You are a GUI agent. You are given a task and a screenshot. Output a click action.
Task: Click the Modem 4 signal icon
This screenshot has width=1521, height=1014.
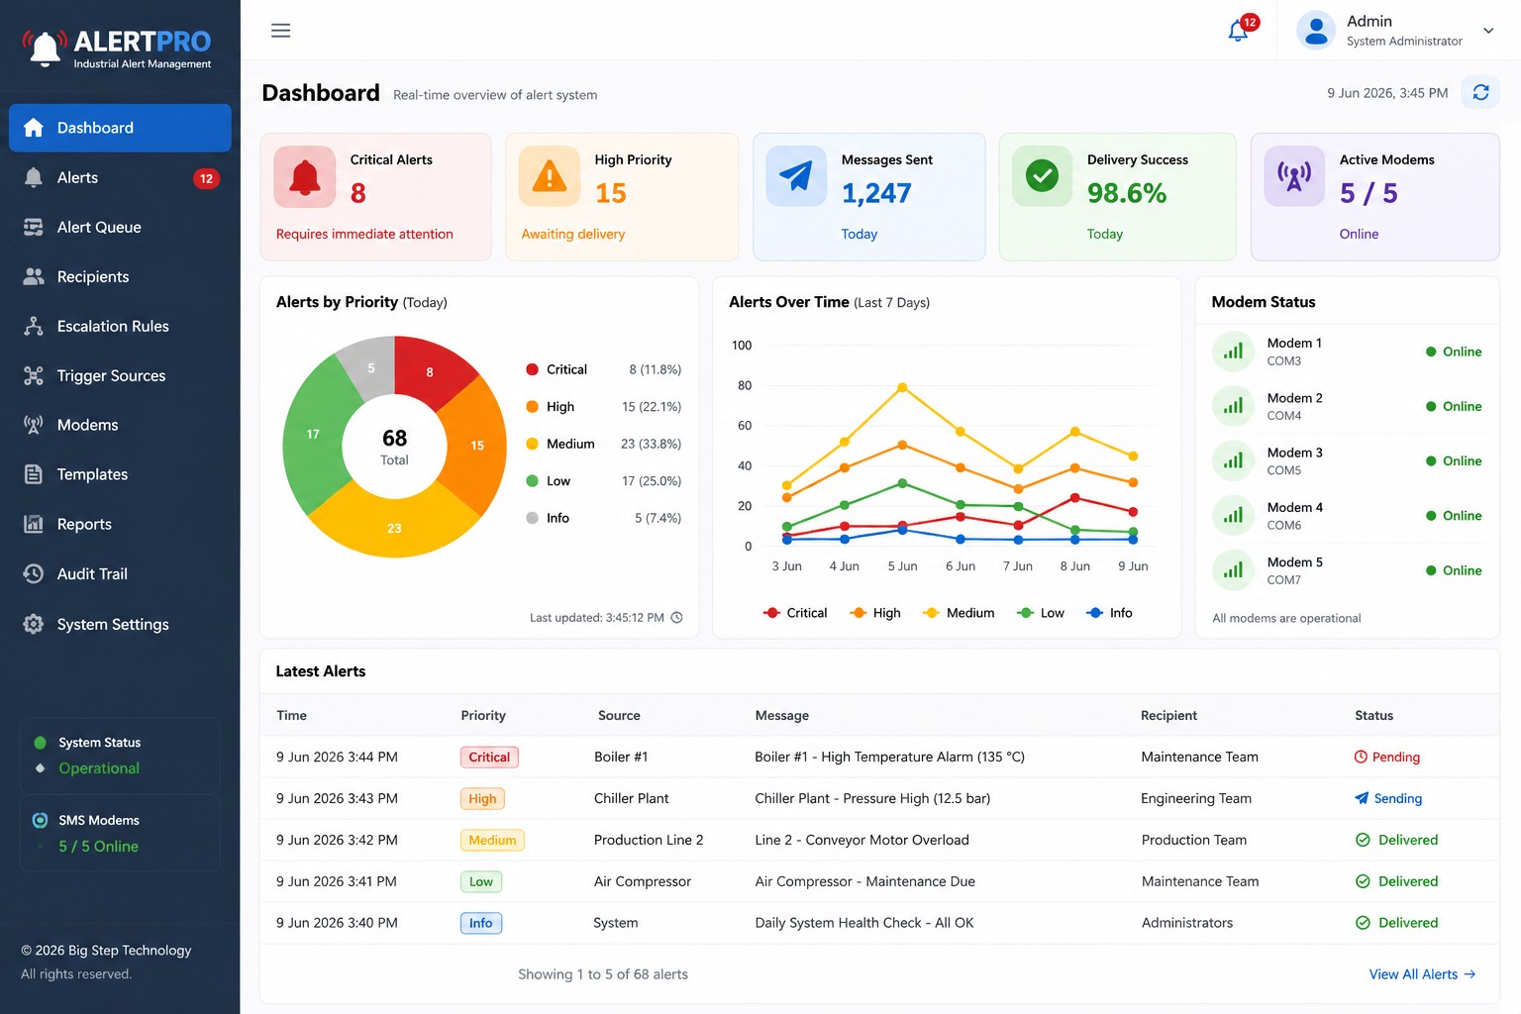(1234, 515)
